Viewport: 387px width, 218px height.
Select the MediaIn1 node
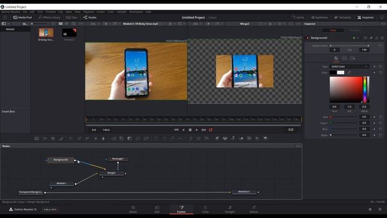pos(62,183)
